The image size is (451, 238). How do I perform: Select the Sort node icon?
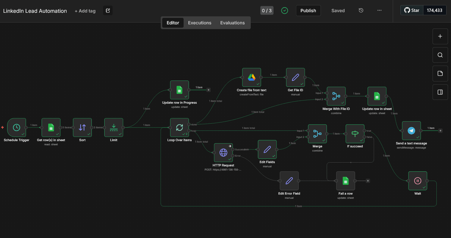[x=82, y=127]
